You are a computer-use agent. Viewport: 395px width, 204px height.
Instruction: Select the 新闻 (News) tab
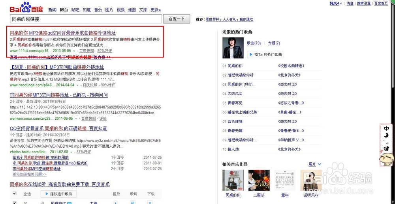pyautogui.click(x=52, y=10)
